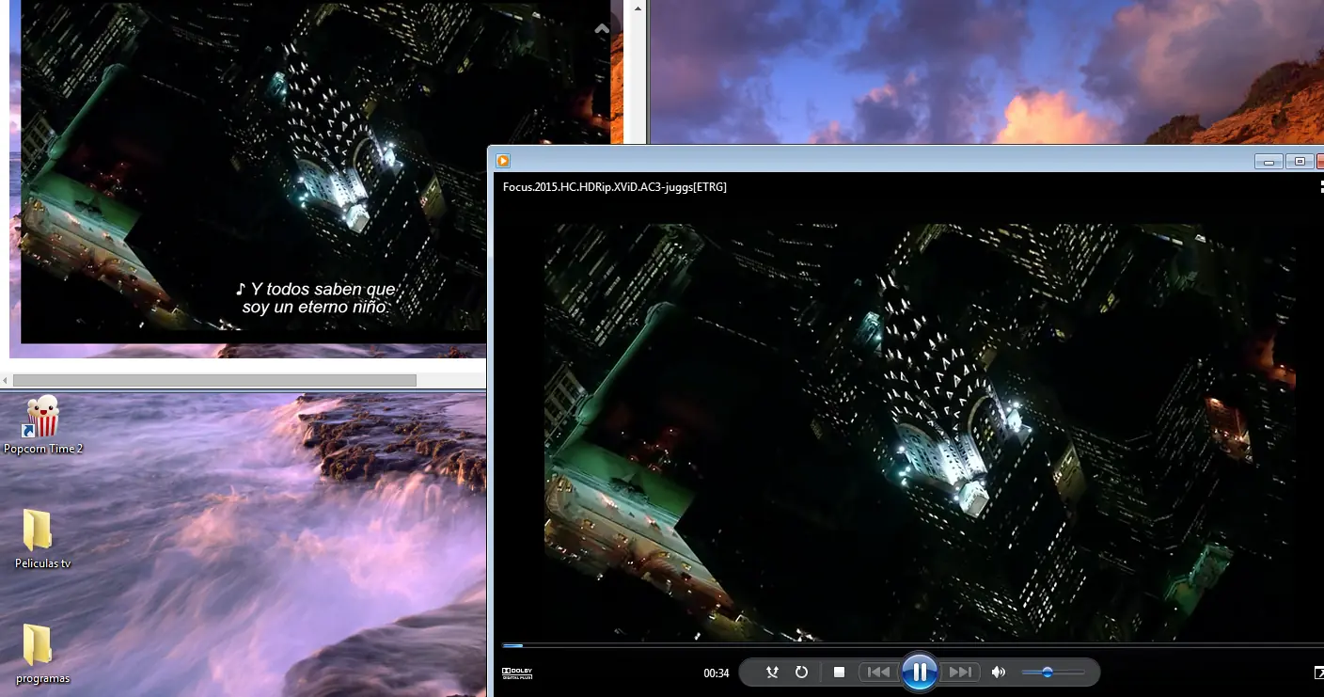Image resolution: width=1324 pixels, height=697 pixels.
Task: Mute the player's speaker icon
Action: pyautogui.click(x=999, y=673)
